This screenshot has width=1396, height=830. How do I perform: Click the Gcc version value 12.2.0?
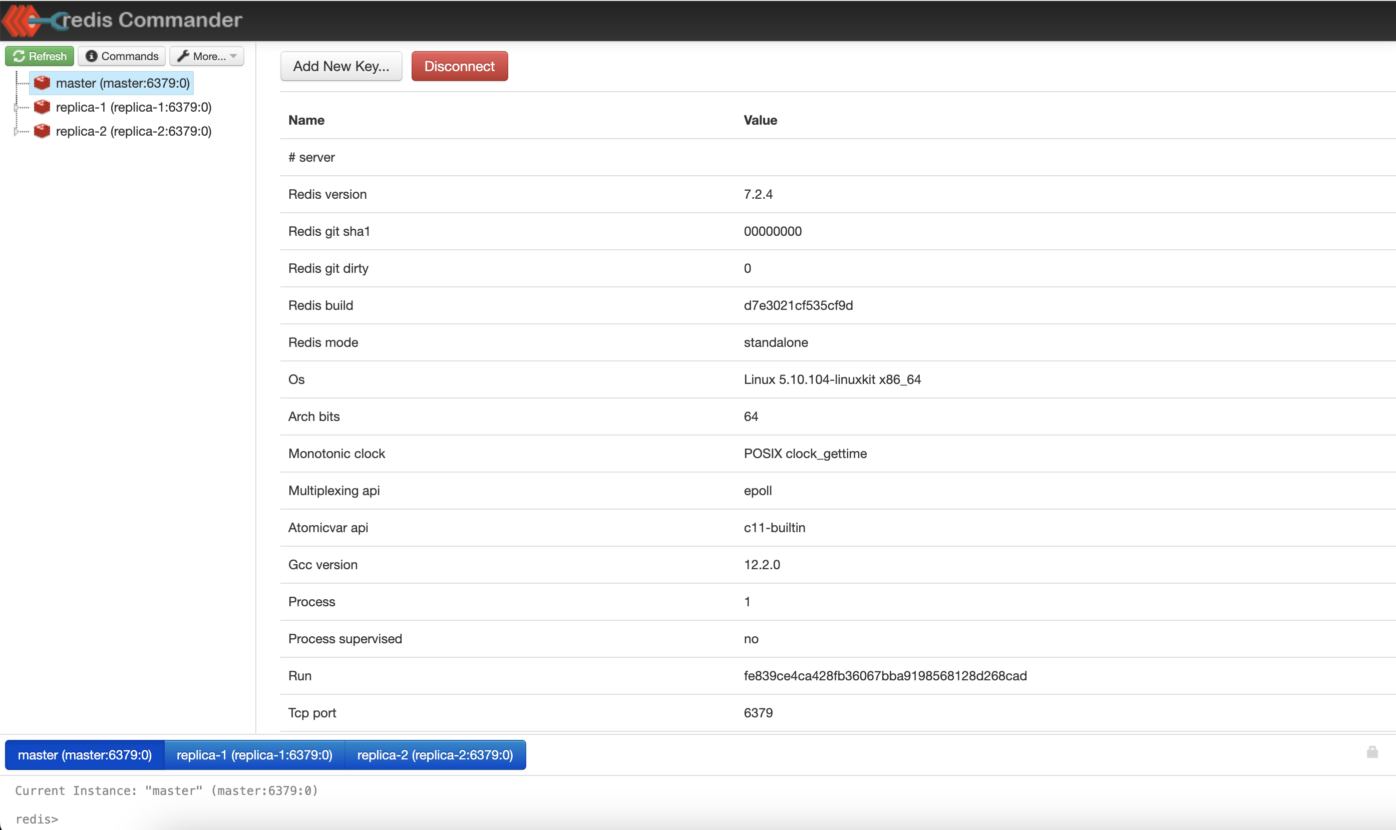[762, 564]
